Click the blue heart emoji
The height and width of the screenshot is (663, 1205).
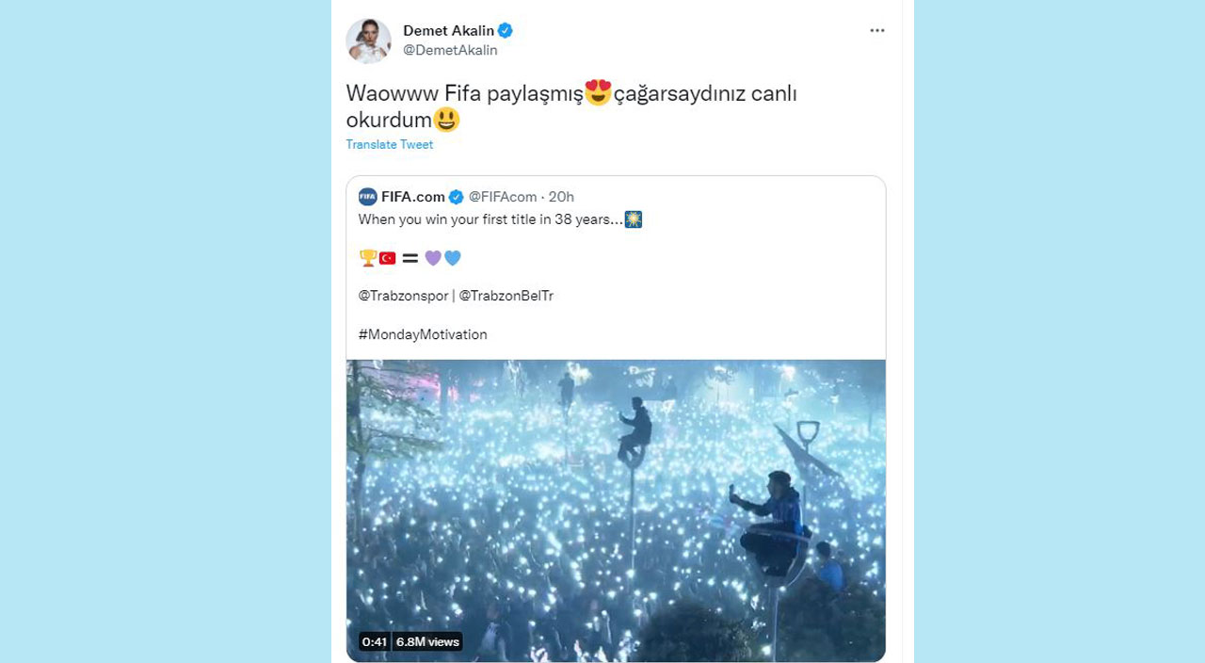[x=454, y=257]
